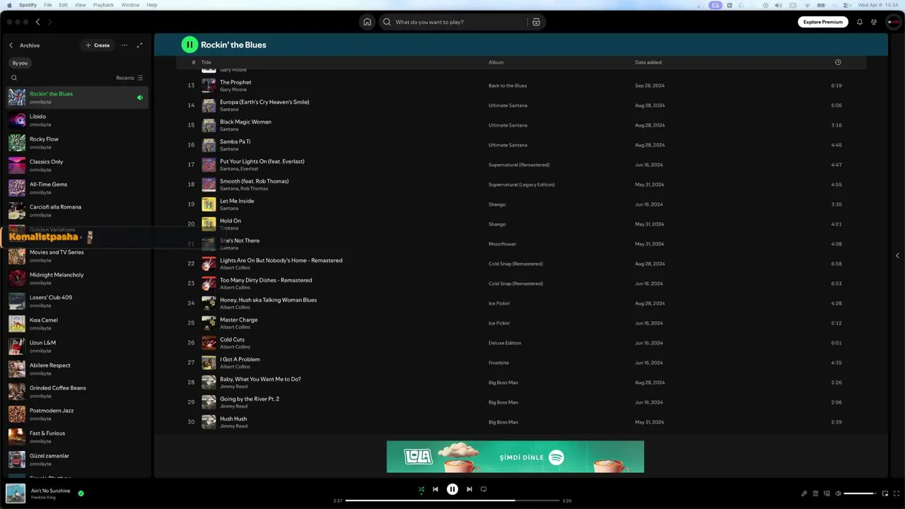Sort by Album column header
Viewport: 905px width, 509px height.
tap(496, 62)
